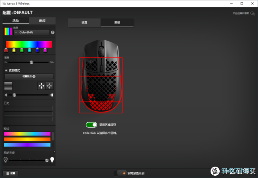Select the cyan gradient color stop
Image resolution: width=258 pixels, height=178 pixels.
point(30,50)
